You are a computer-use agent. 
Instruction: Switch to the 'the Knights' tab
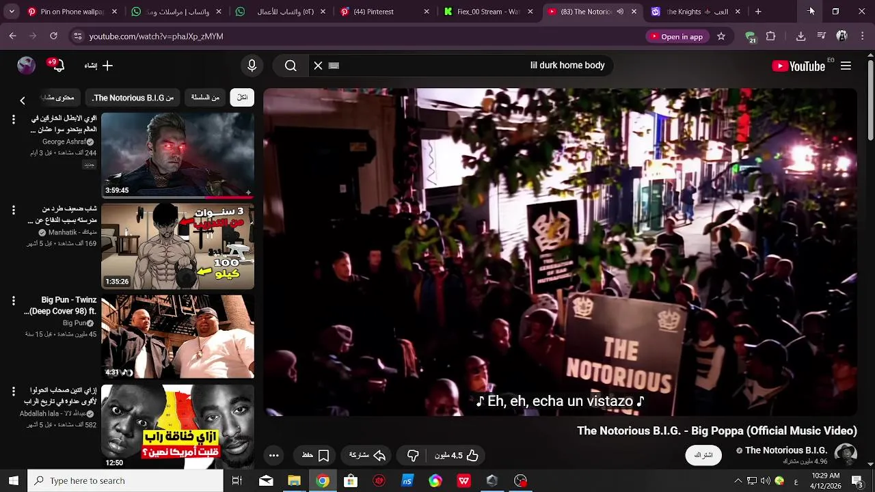(696, 12)
